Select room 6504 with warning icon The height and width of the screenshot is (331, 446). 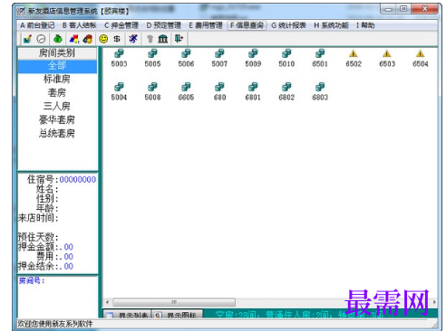(421, 54)
